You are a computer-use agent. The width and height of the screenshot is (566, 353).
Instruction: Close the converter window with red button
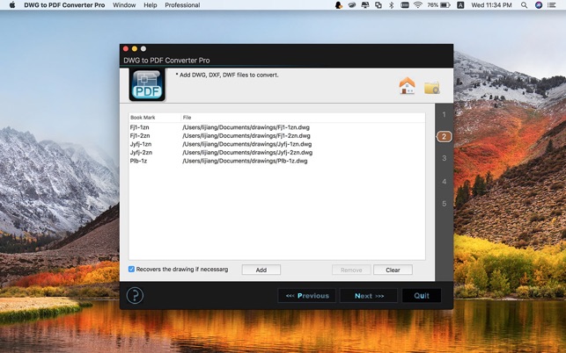click(126, 48)
